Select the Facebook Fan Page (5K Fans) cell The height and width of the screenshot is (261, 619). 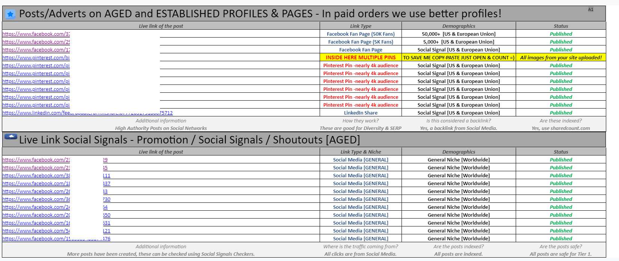pyautogui.click(x=361, y=42)
